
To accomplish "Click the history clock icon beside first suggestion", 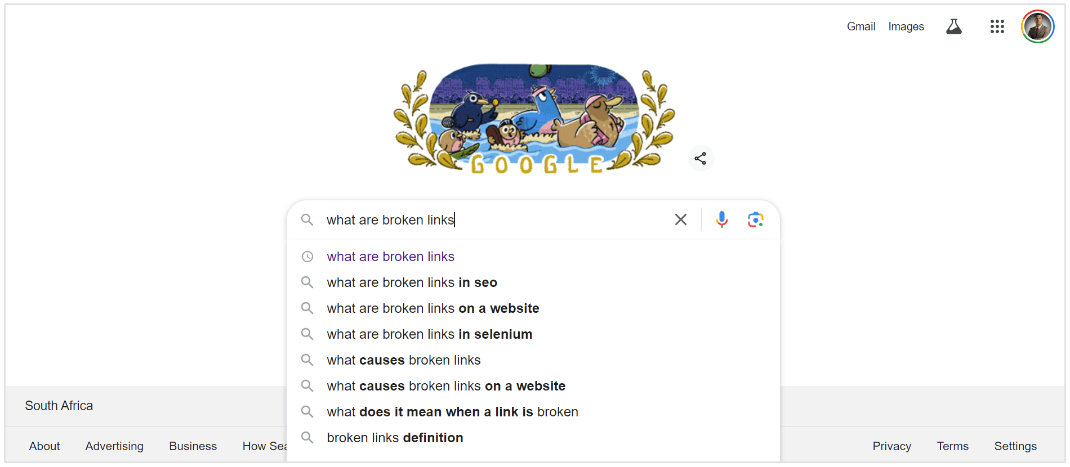I will pyautogui.click(x=307, y=257).
